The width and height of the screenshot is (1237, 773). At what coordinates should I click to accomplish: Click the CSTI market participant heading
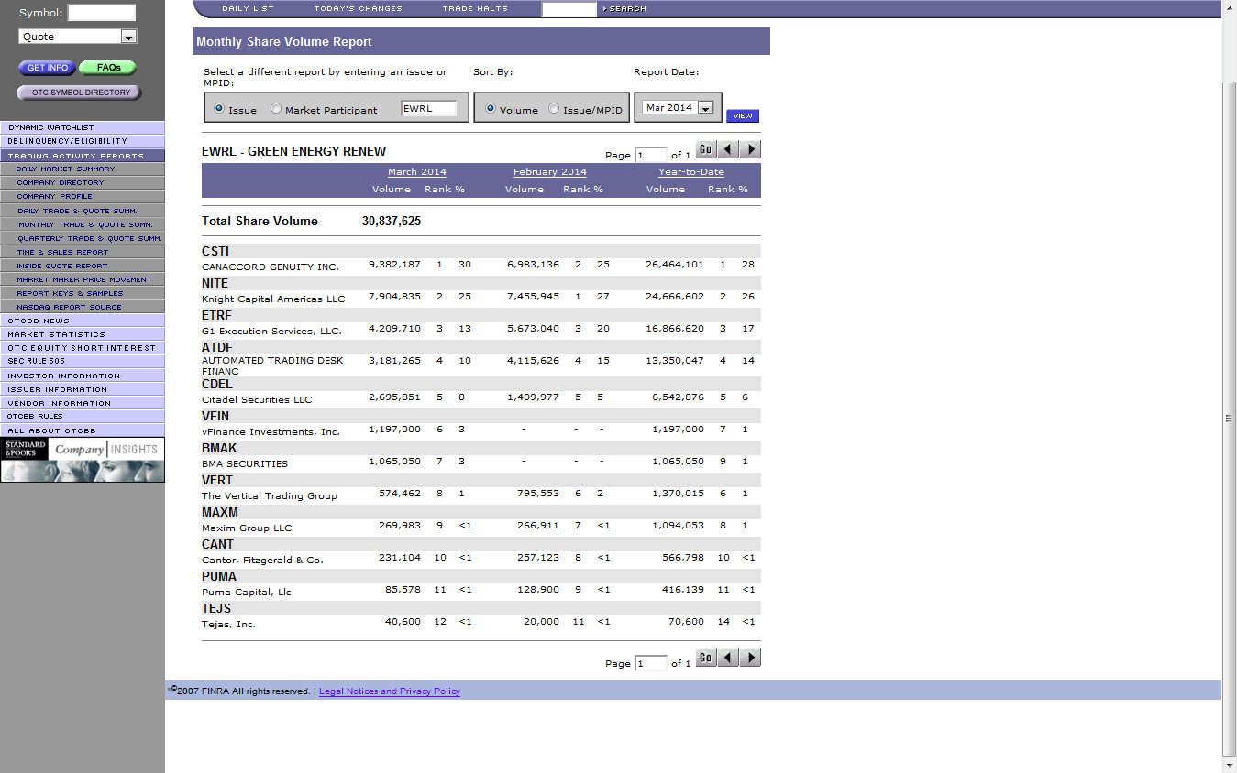coord(215,251)
